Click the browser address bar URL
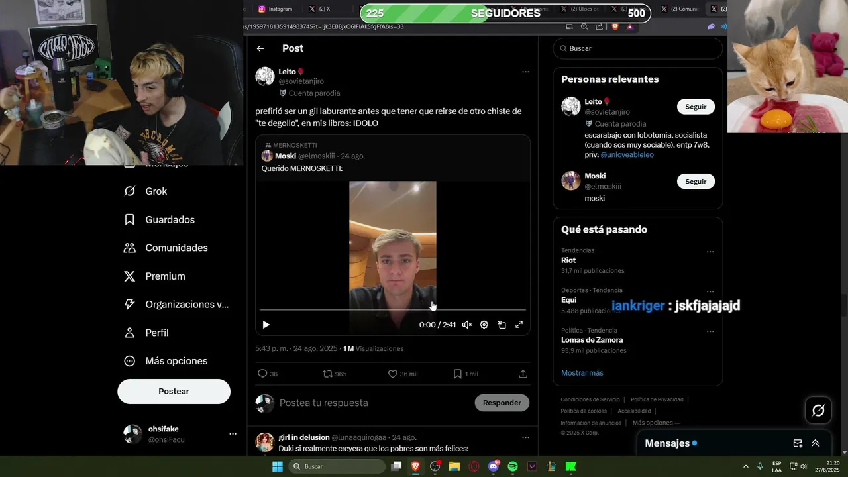 tap(323, 26)
